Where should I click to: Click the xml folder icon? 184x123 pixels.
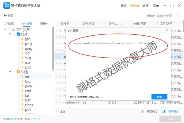click(23, 90)
